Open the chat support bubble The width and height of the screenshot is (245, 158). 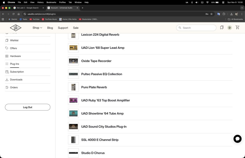coord(237,139)
